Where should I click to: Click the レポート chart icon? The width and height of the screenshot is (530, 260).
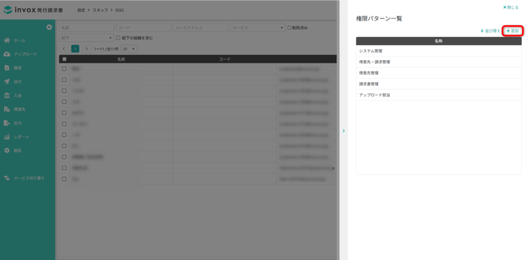point(7,137)
